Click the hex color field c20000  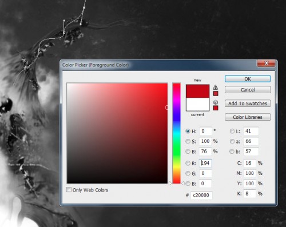201,195
